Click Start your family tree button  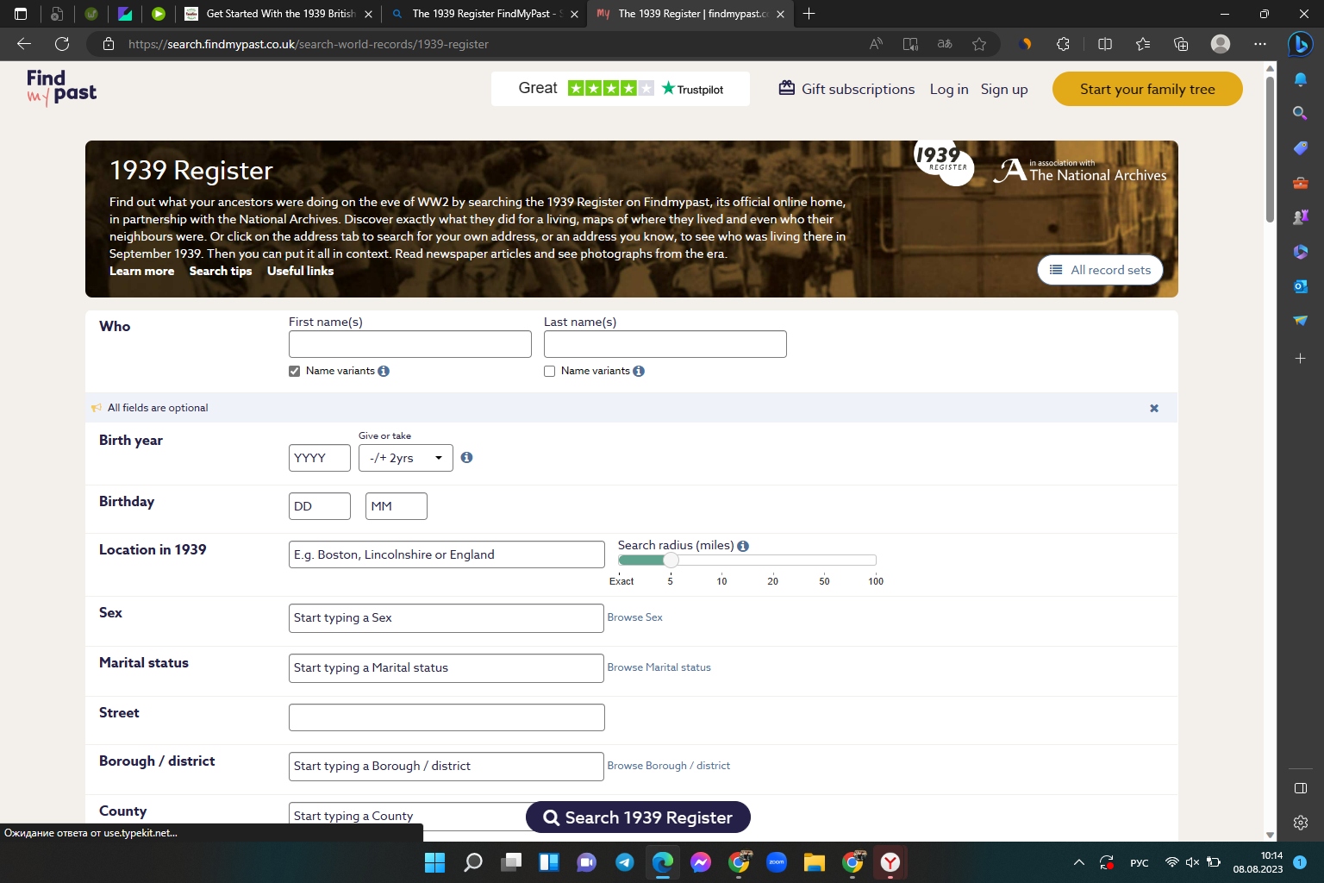pyautogui.click(x=1147, y=89)
